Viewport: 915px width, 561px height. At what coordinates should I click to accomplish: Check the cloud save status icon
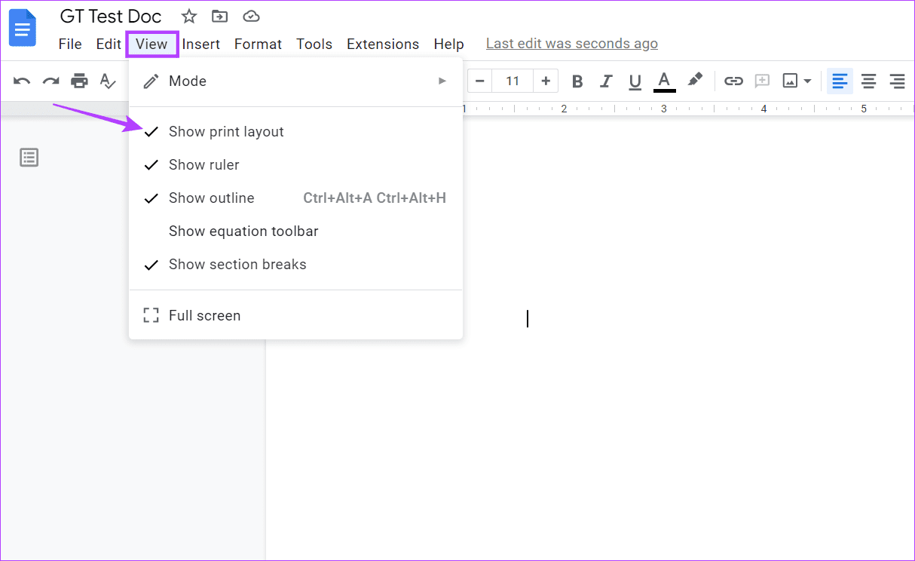(251, 16)
